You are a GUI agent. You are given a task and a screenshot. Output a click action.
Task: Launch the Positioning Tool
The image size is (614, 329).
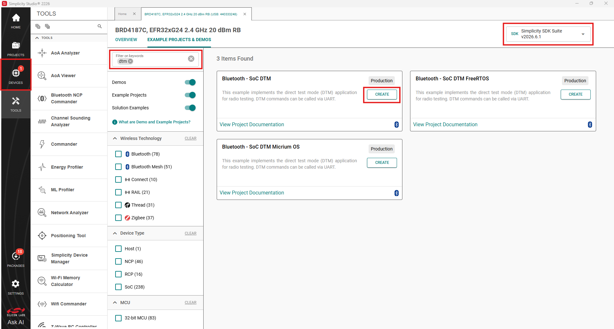(69, 236)
